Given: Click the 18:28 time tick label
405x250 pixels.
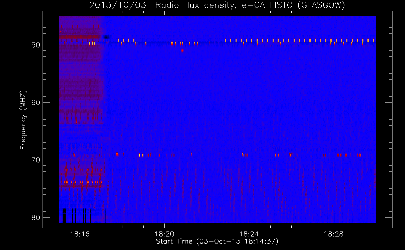Looking at the screenshot, I should click(x=334, y=234).
